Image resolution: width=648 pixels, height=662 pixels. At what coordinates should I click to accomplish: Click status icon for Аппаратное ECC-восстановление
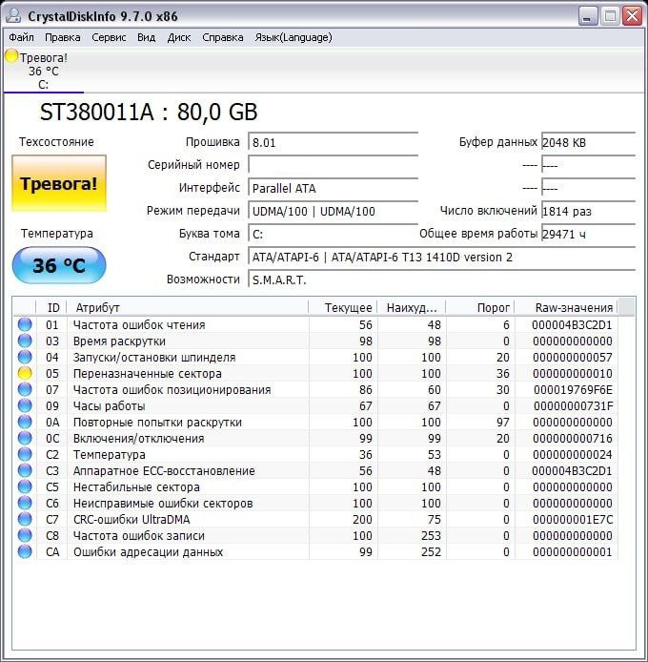(25, 470)
